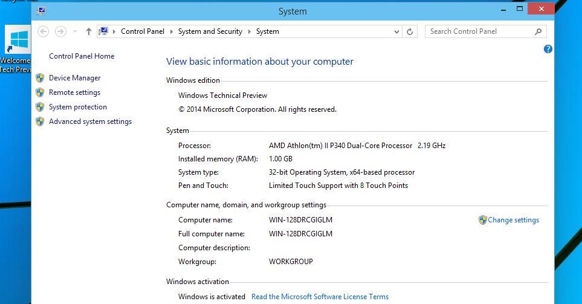Expand the chevron after System and Security
Screen dimensions: 582x304
pyautogui.click(x=250, y=31)
